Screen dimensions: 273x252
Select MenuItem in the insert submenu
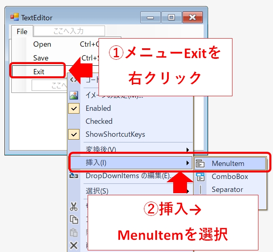pos(230,164)
